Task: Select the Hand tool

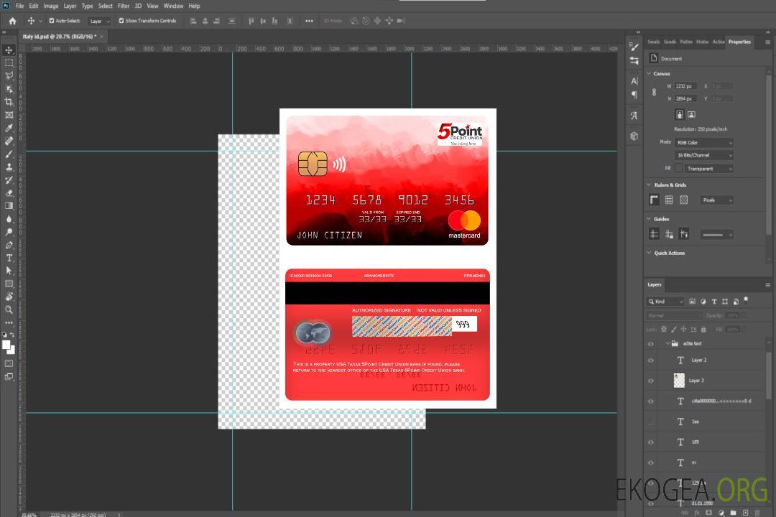Action: point(9,297)
